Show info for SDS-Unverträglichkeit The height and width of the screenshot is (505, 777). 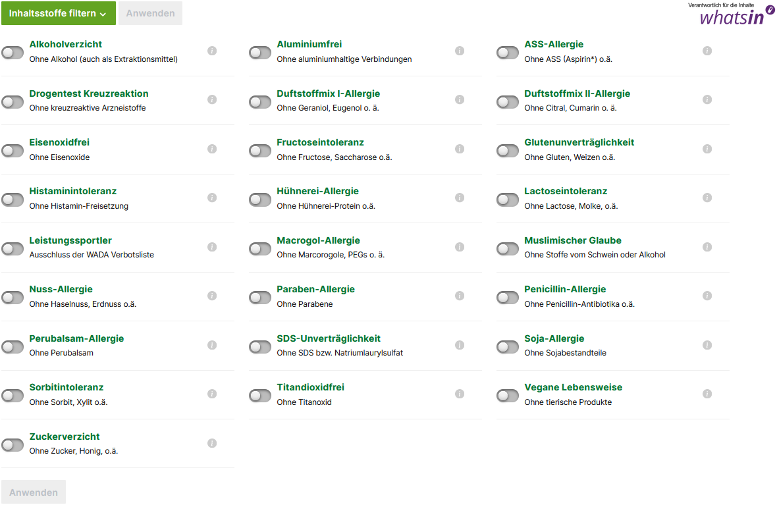460,345
